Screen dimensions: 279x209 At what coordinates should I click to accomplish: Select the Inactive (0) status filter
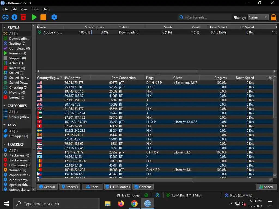pyautogui.click(x=17, y=68)
